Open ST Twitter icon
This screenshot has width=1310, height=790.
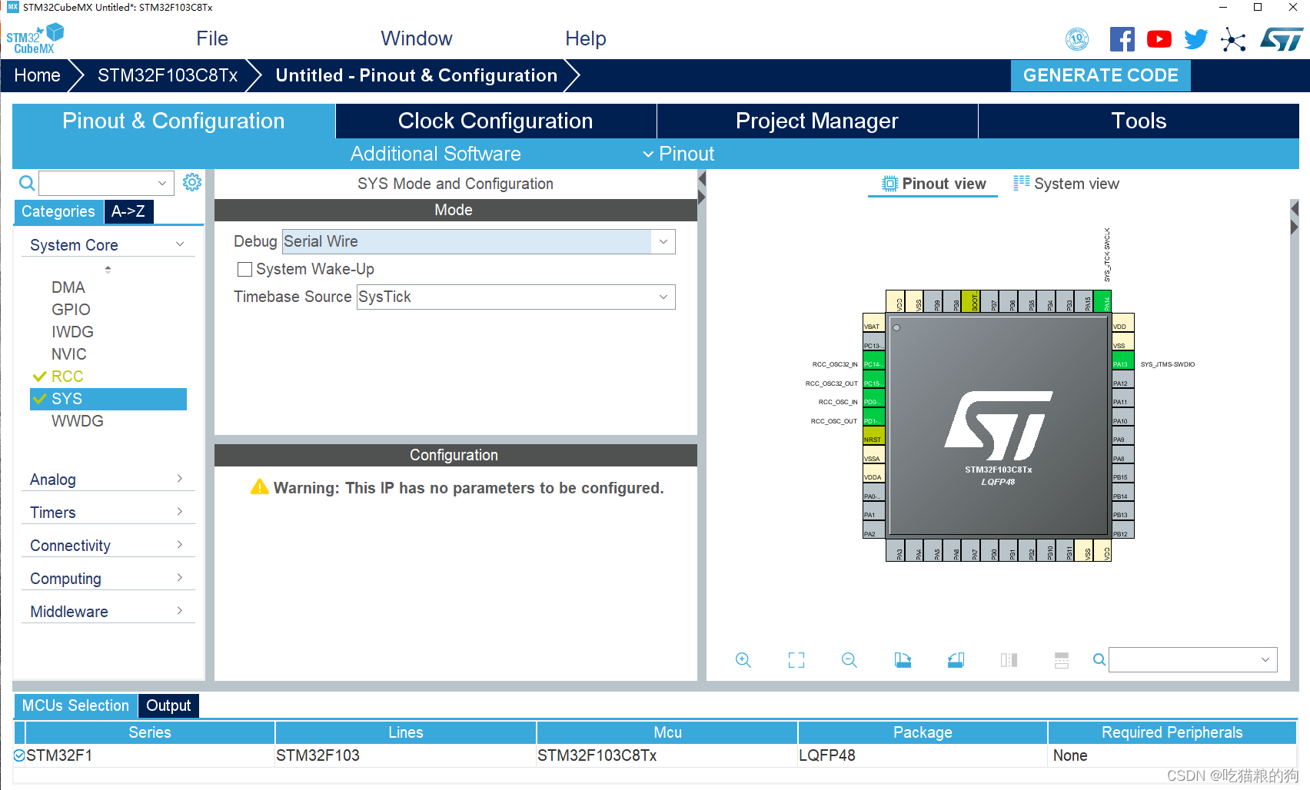point(1196,39)
